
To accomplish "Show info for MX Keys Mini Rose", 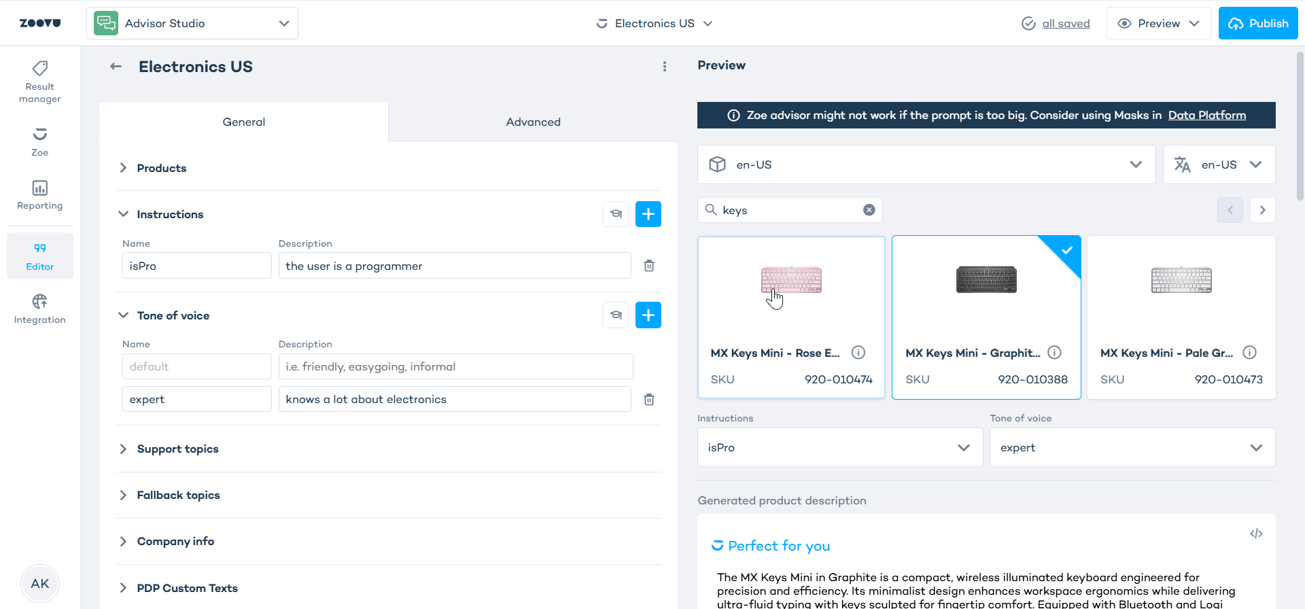I will 858,352.
